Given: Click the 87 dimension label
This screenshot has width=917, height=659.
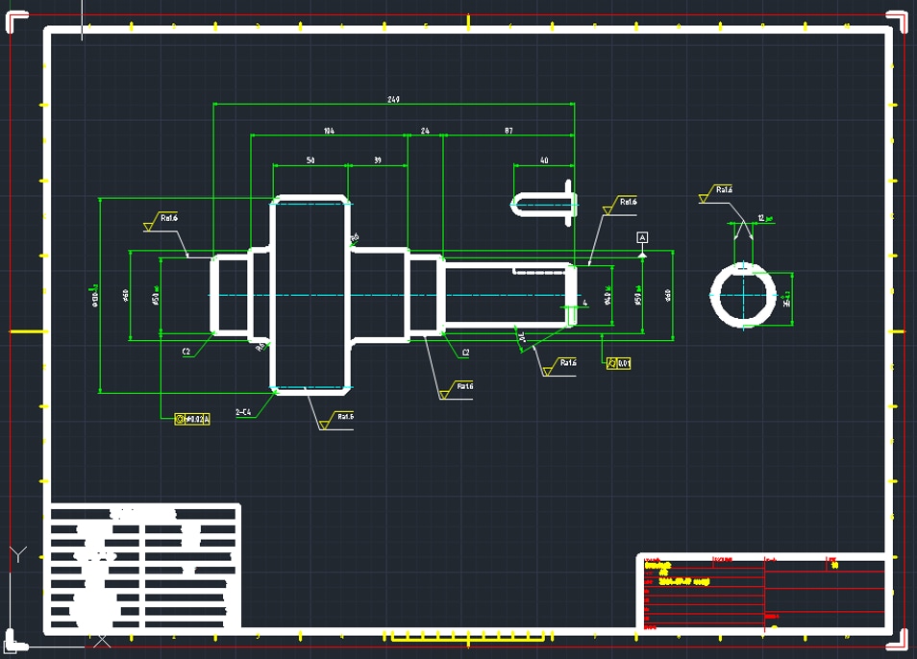Looking at the screenshot, I should coord(508,131).
